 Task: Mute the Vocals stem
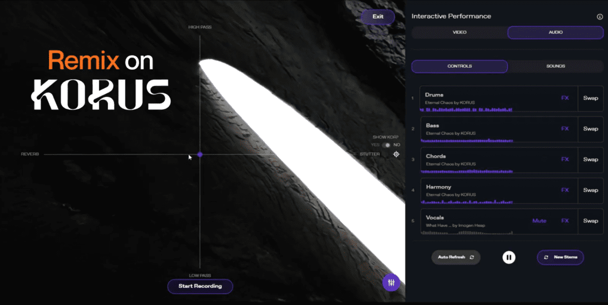[539, 221]
